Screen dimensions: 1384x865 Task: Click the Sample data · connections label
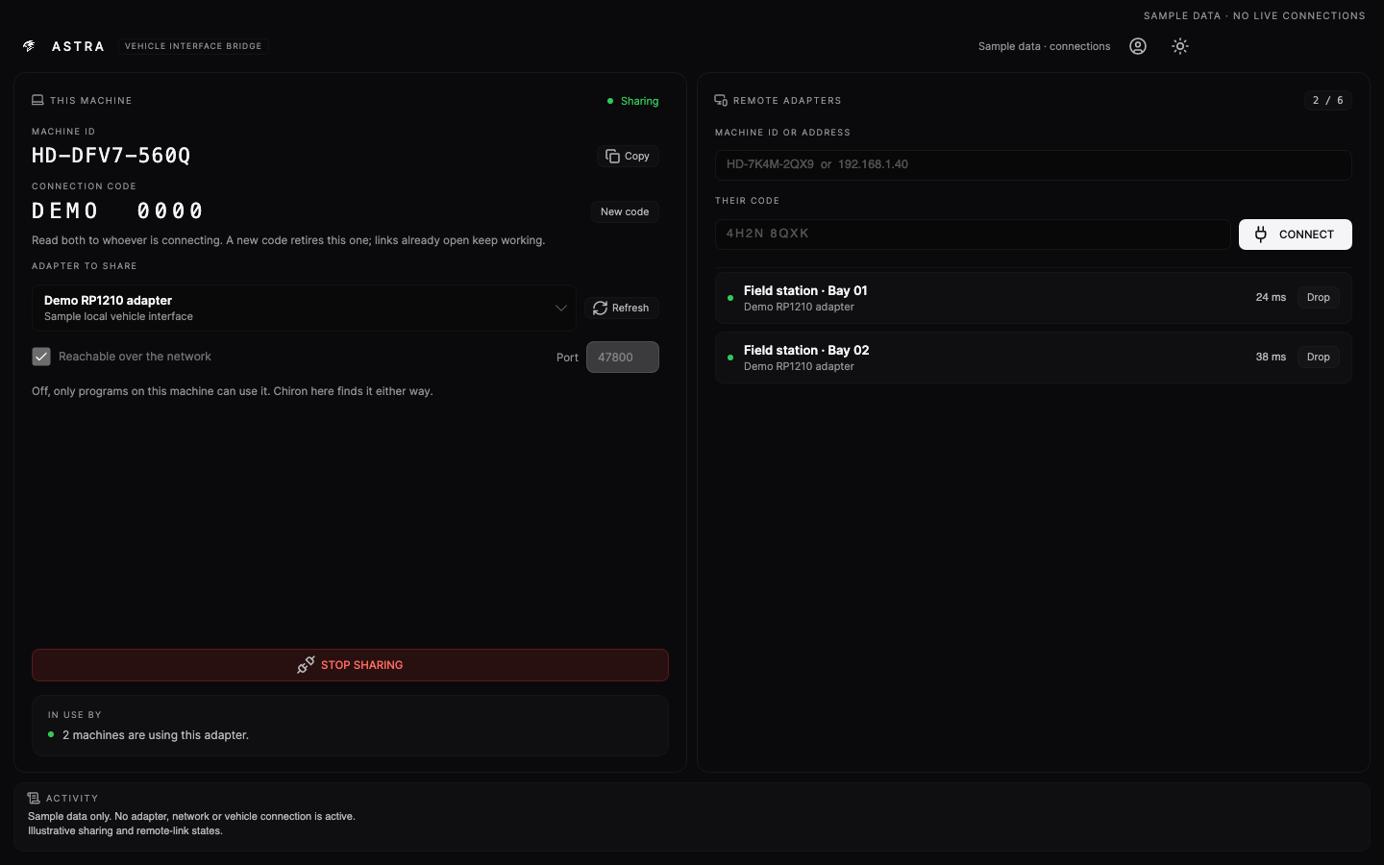point(1044,46)
